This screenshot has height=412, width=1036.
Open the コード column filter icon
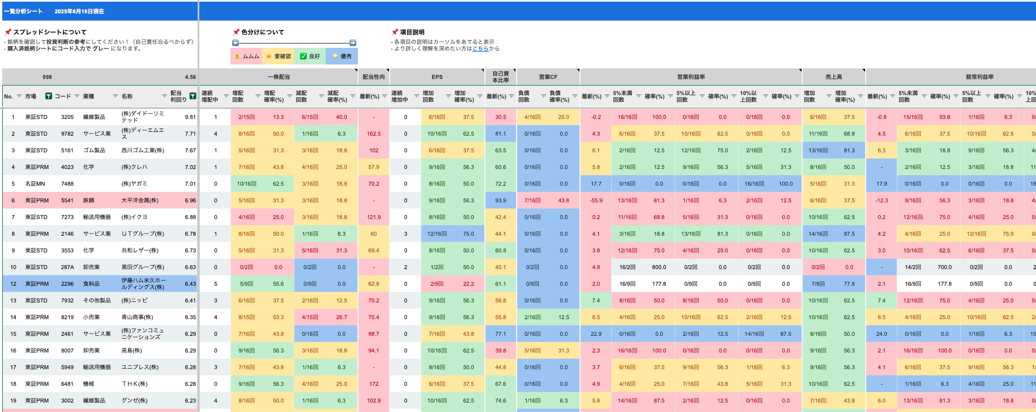[77, 96]
